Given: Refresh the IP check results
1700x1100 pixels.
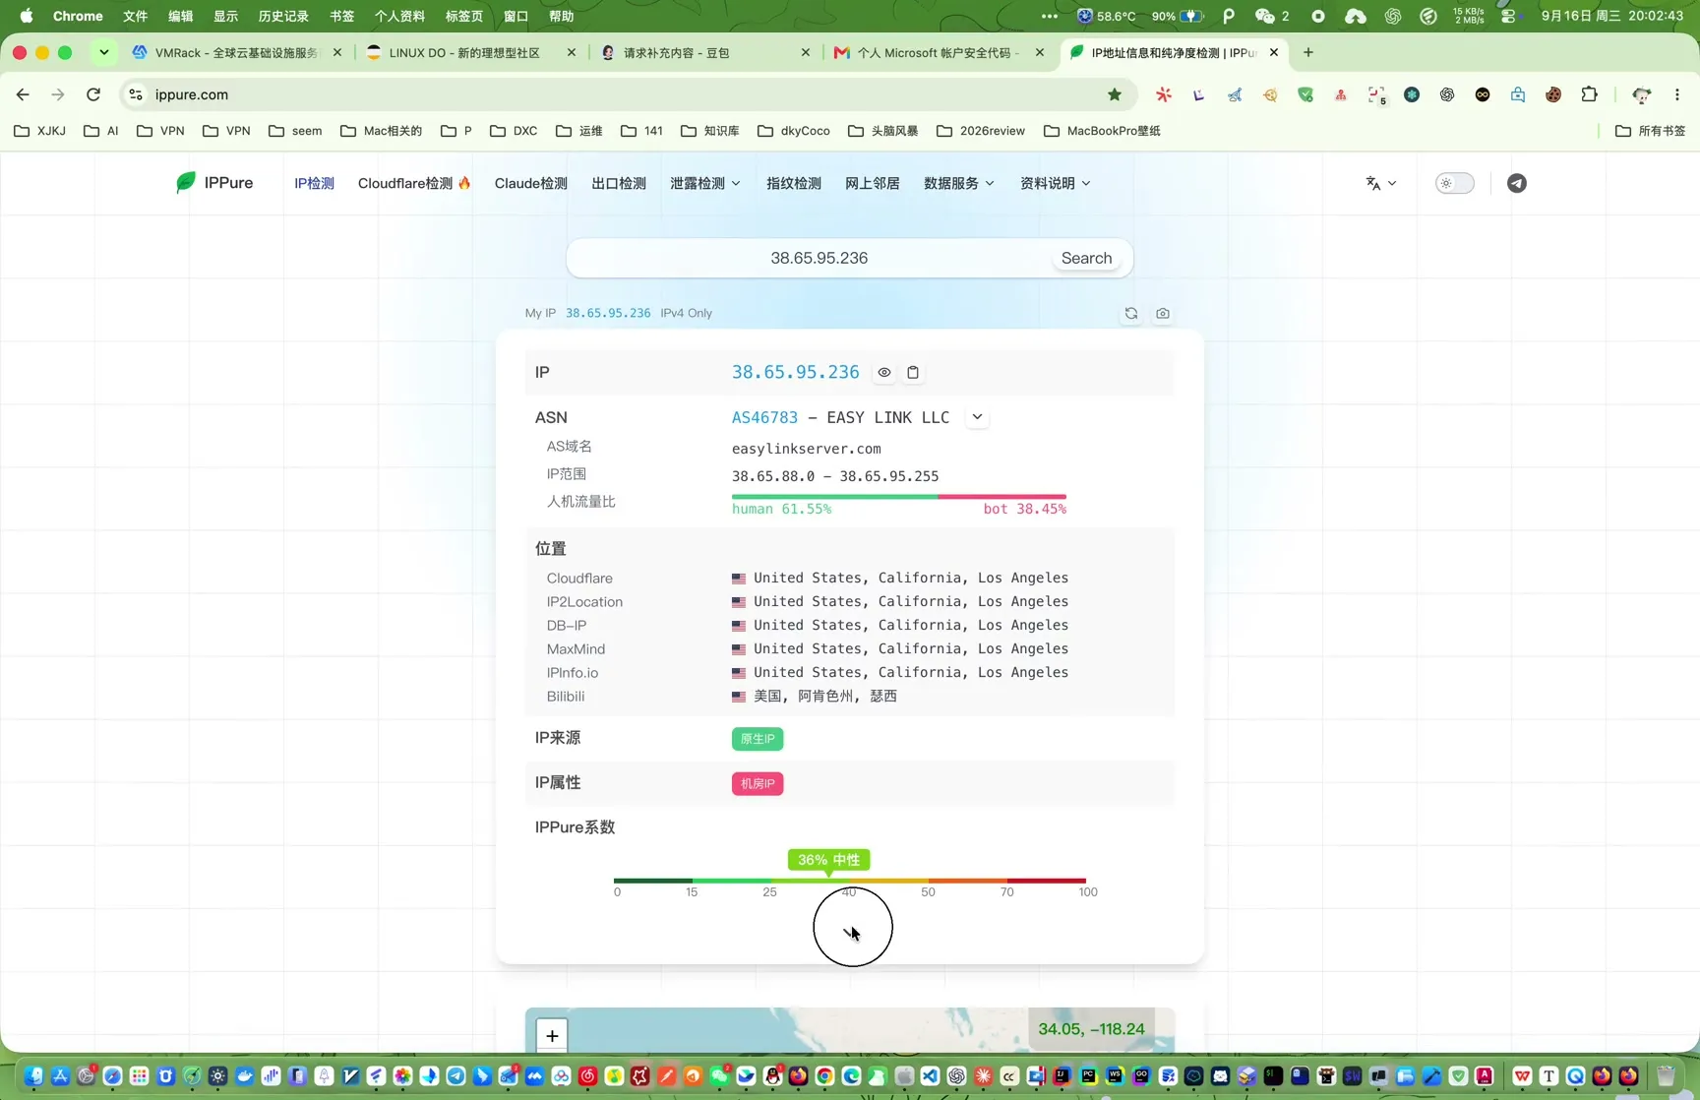Looking at the screenshot, I should coord(1131,313).
